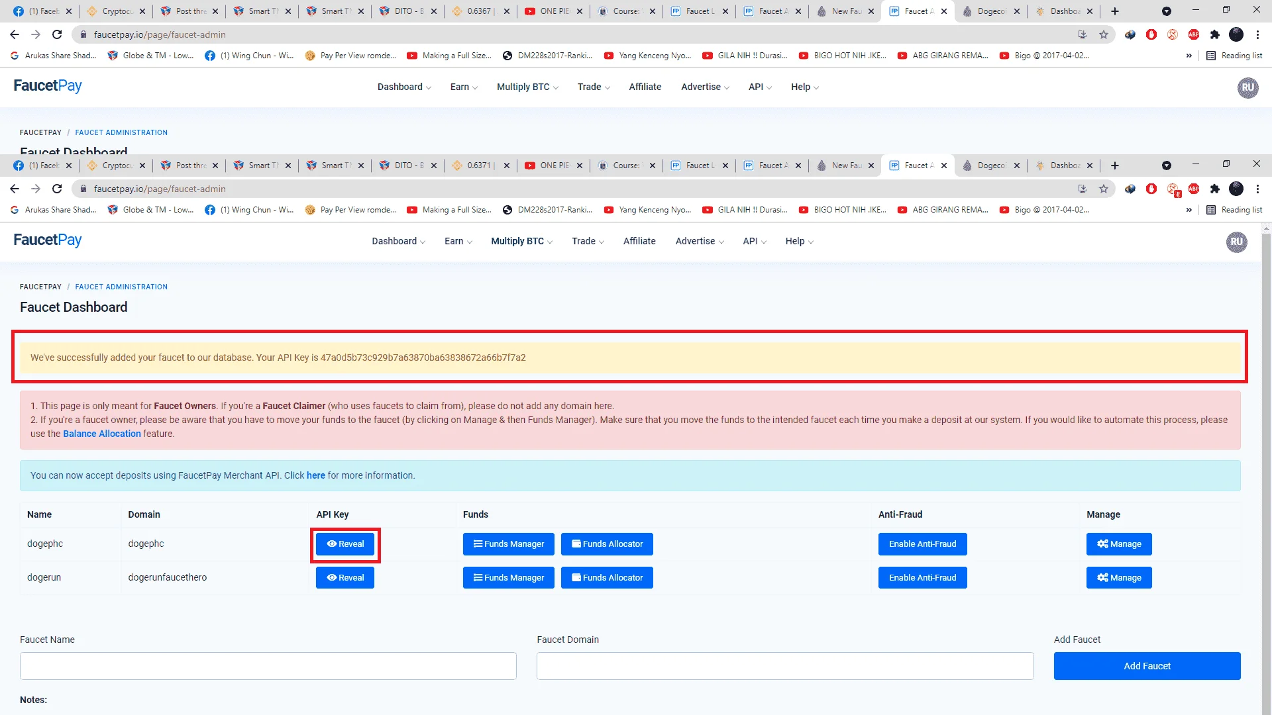Screen dimensions: 1272x715
Task: Open RU profile avatar in lower window
Action: click(x=1236, y=242)
